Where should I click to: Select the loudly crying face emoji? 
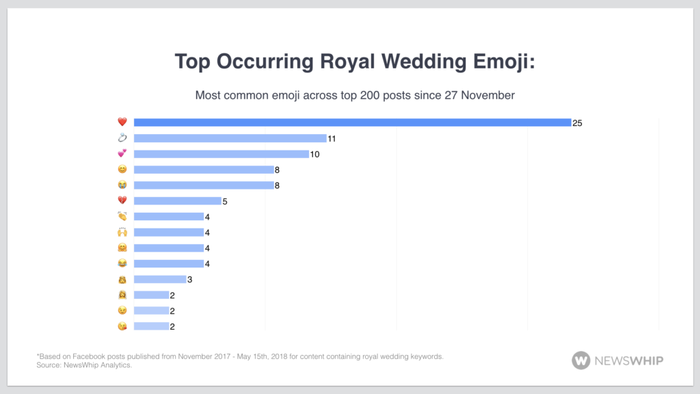click(x=122, y=185)
